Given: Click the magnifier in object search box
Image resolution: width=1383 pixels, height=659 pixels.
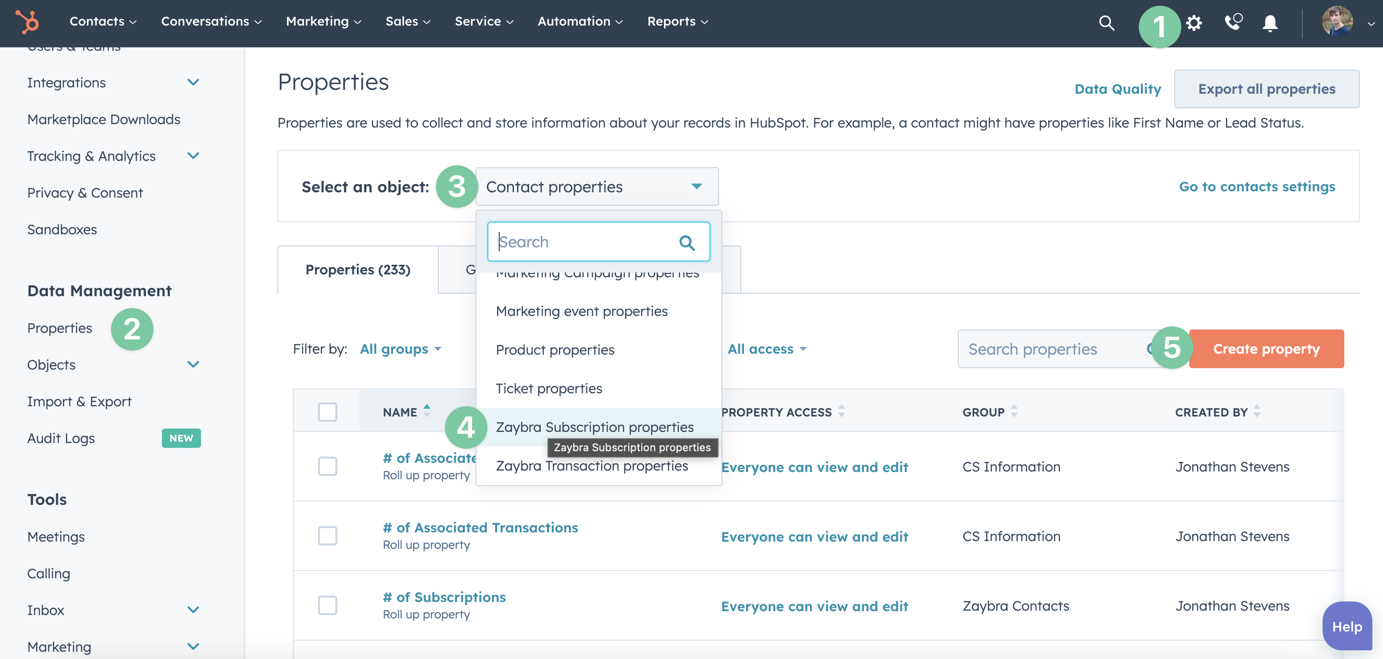Looking at the screenshot, I should coord(687,243).
